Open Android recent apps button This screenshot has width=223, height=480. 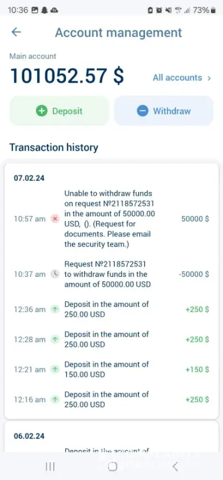click(50, 467)
